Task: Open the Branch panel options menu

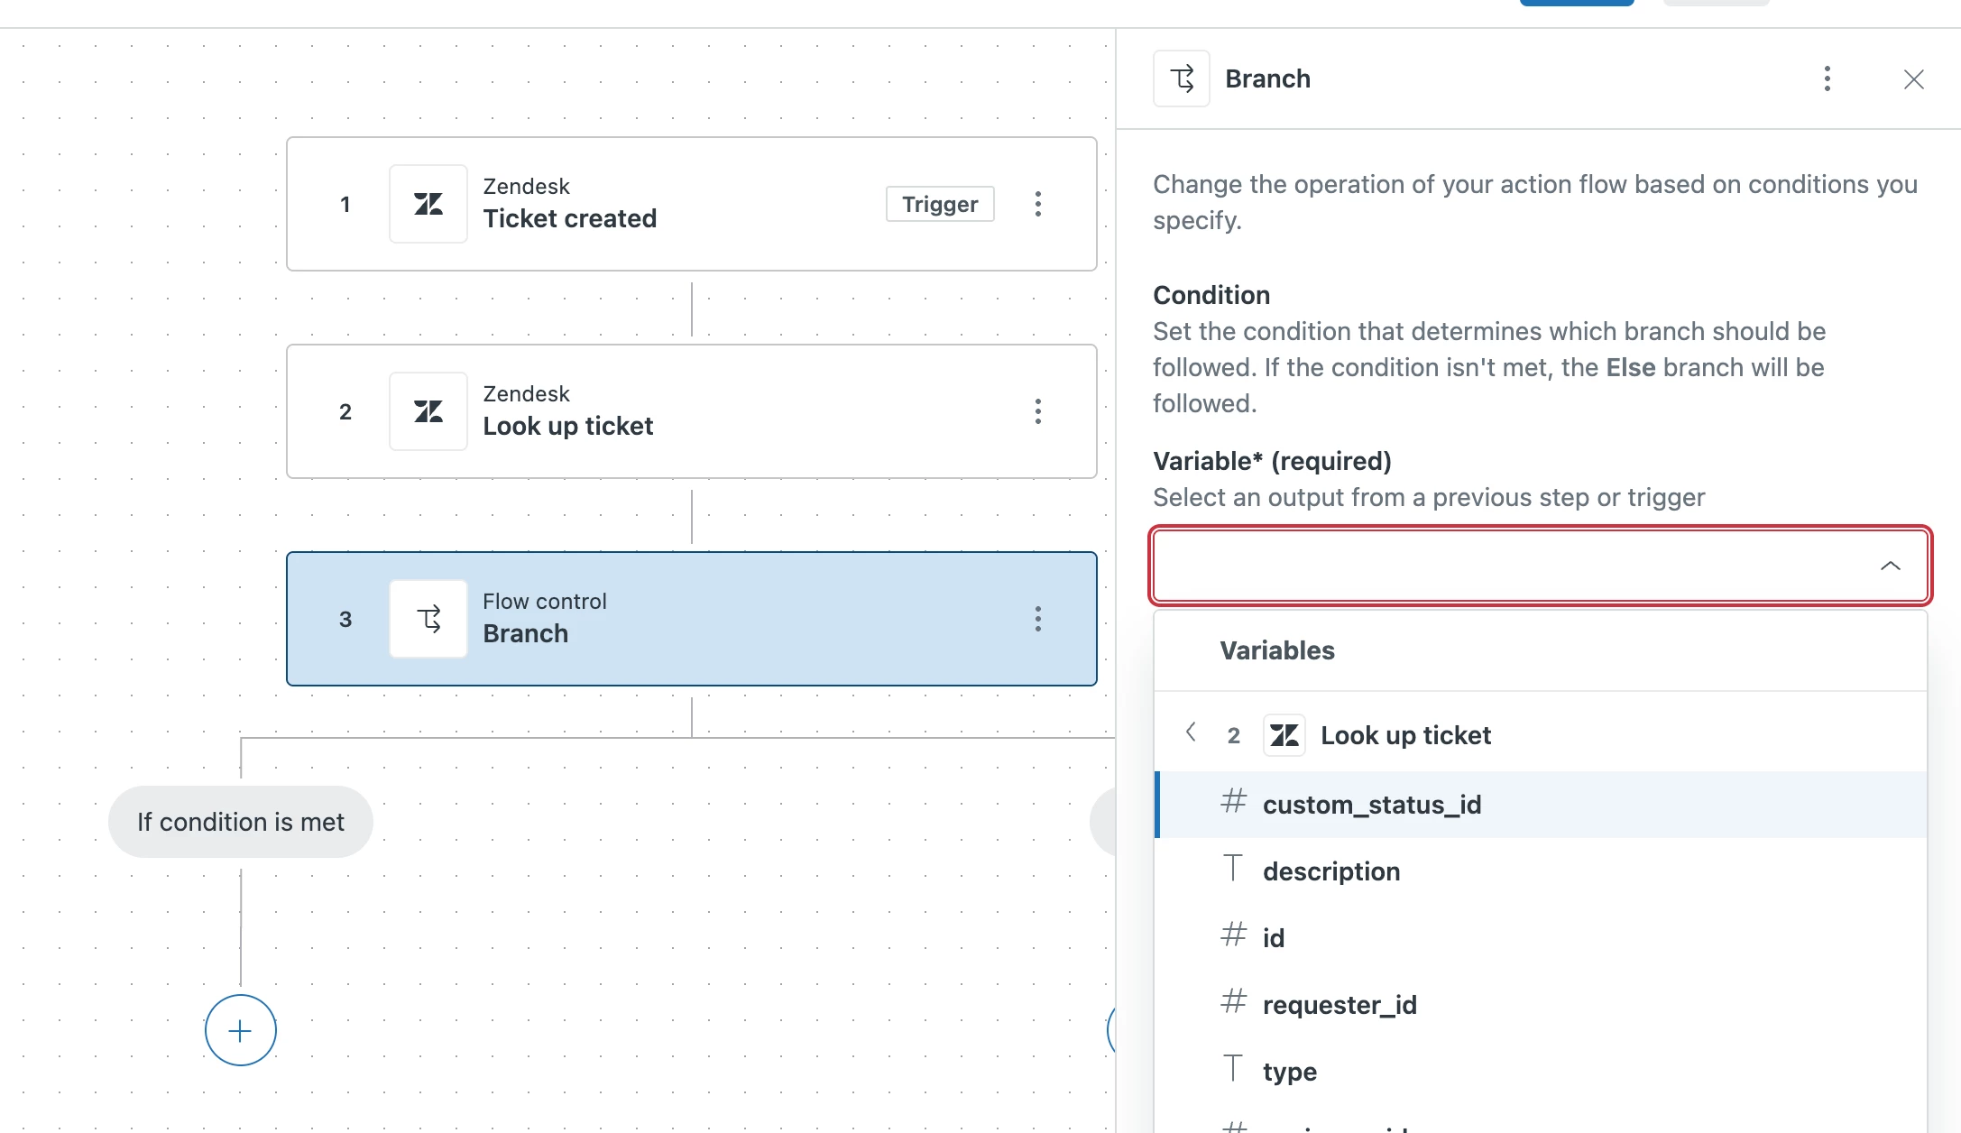Action: (1828, 79)
